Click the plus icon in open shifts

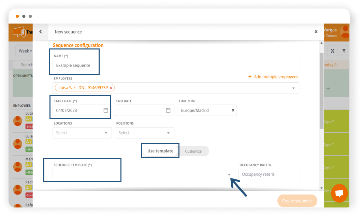pyautogui.click(x=328, y=89)
